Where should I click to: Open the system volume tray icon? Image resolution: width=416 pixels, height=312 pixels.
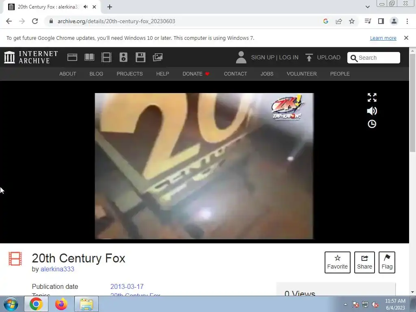[375, 304]
